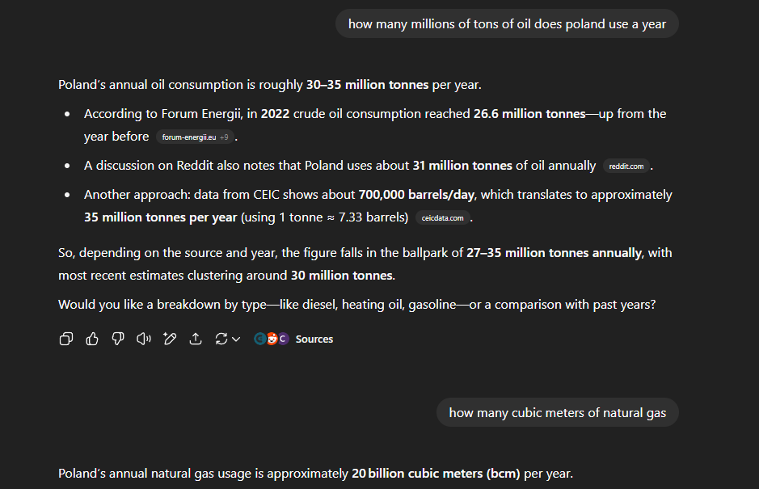Click the follow-up breakdown question text
This screenshot has height=489, width=759.
356,305
